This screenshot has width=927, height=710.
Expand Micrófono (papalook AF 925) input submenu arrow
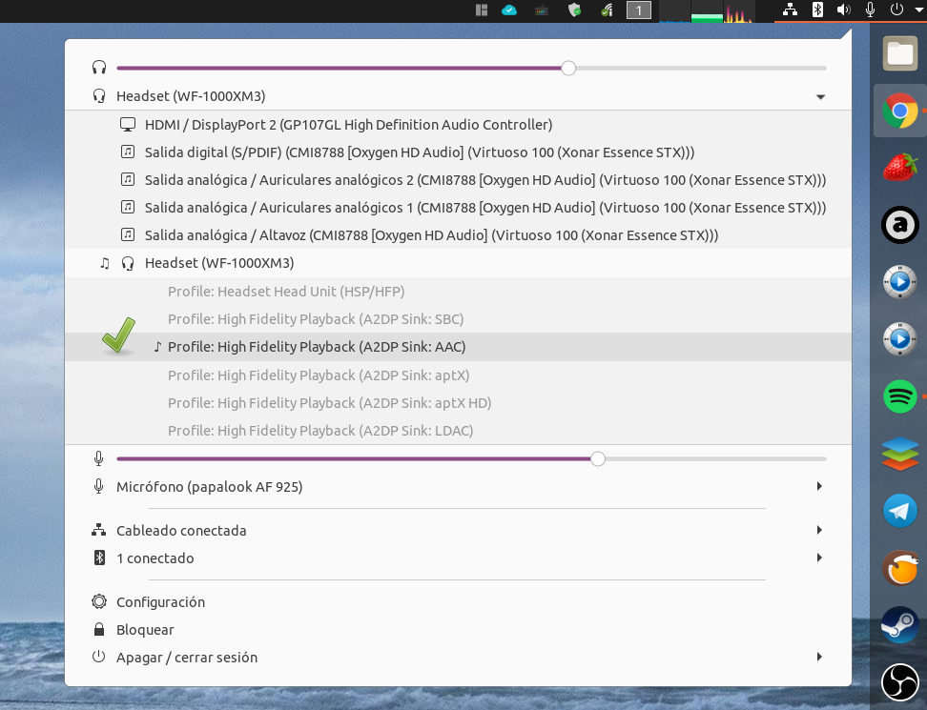[x=819, y=486]
